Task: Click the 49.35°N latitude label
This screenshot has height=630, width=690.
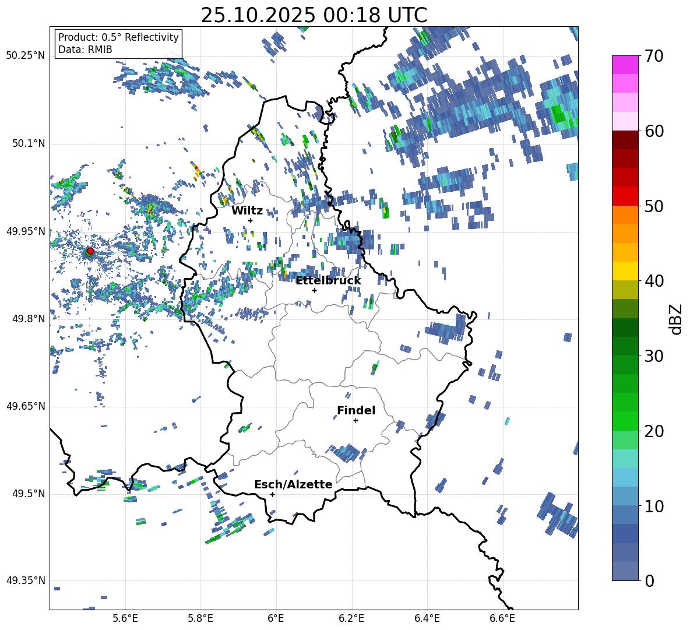Action: tap(26, 580)
